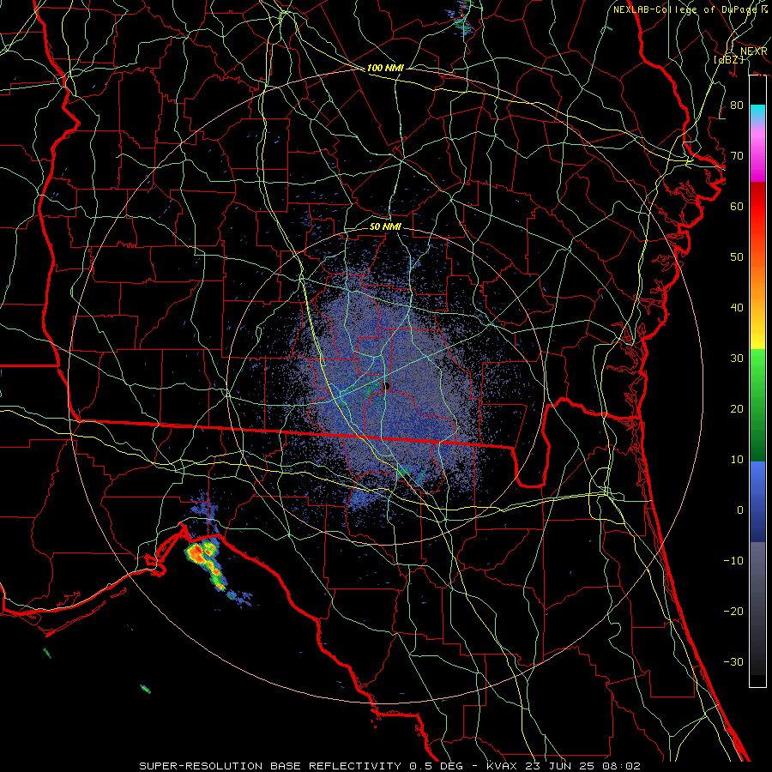
Task: Click the green segment of the color bar
Action: 757,405
